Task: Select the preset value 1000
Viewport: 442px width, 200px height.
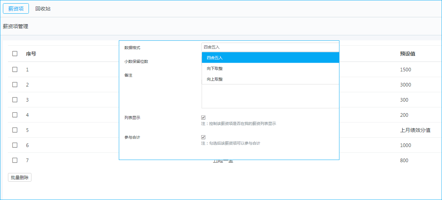Action: click(406, 145)
